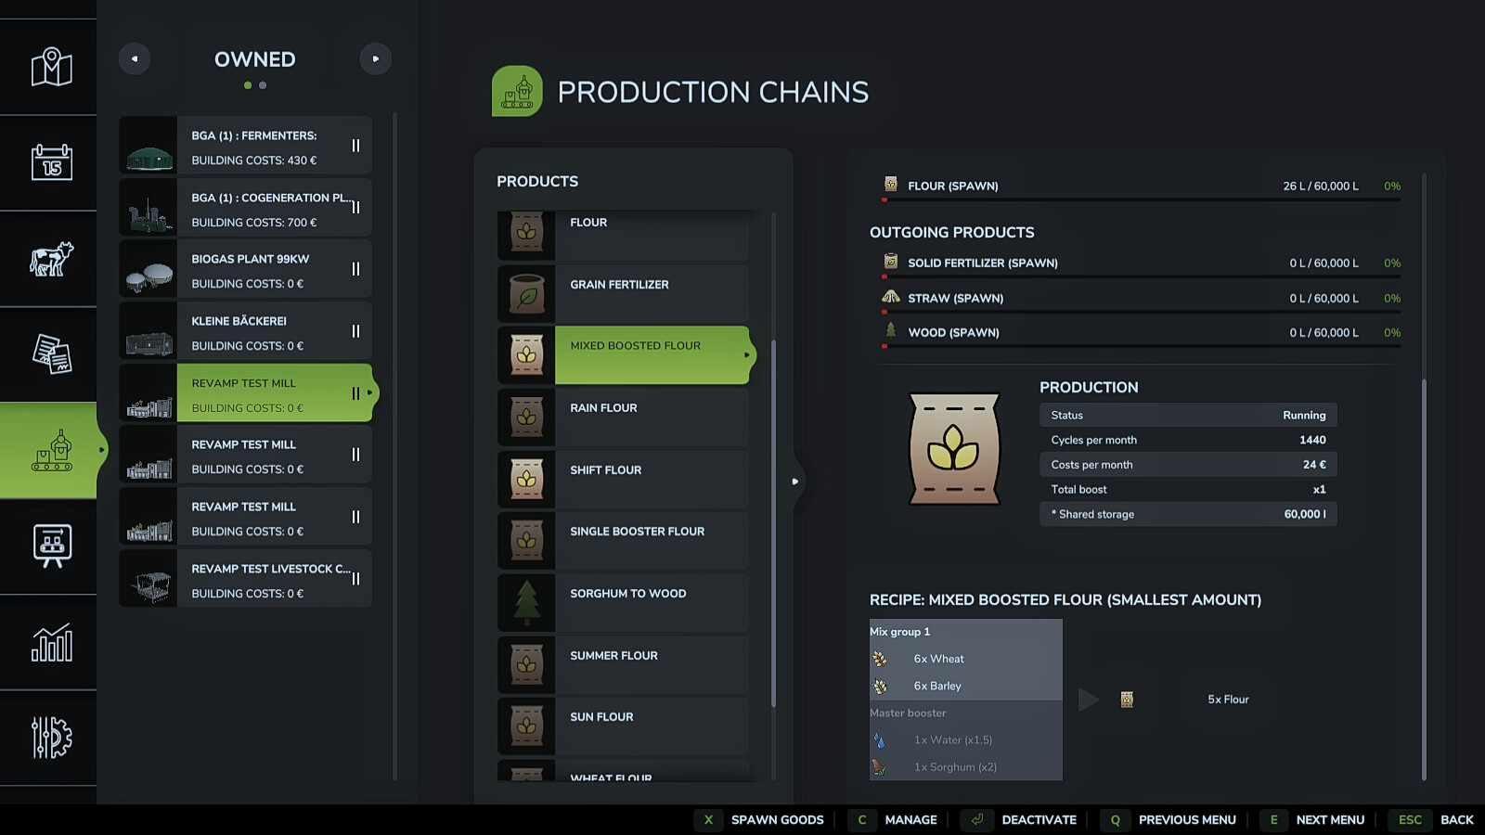The width and height of the screenshot is (1485, 835).
Task: Click the Sorghum booster icon in recipe
Action: (879, 767)
